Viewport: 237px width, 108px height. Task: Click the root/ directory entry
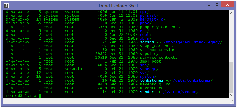[146, 35]
